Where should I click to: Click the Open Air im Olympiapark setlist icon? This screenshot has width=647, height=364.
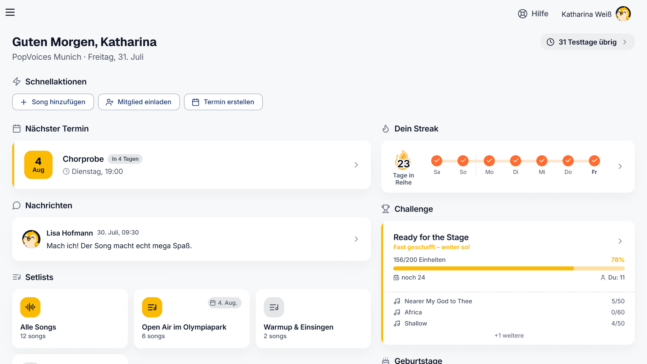pyautogui.click(x=152, y=307)
